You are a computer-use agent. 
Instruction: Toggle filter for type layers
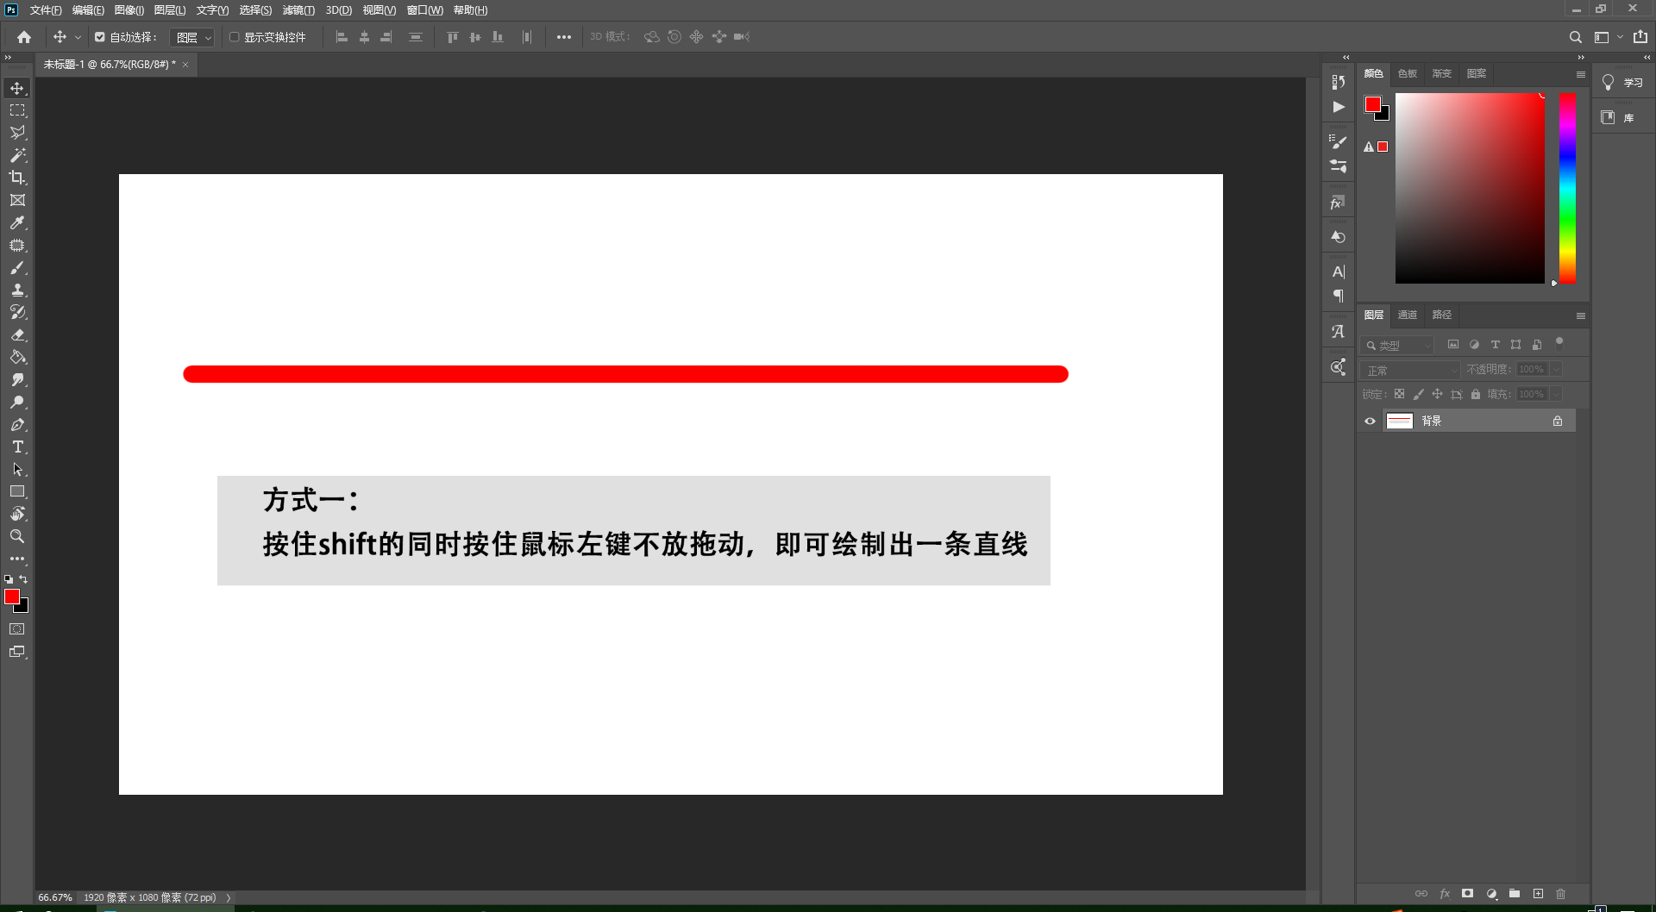point(1496,345)
